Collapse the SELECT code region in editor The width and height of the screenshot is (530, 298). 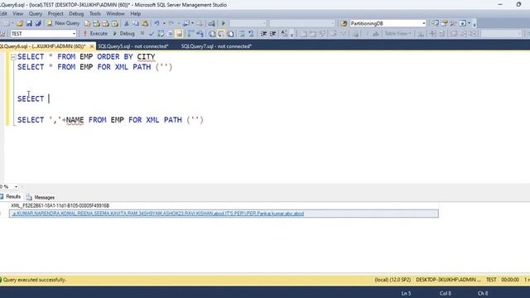tap(13, 57)
